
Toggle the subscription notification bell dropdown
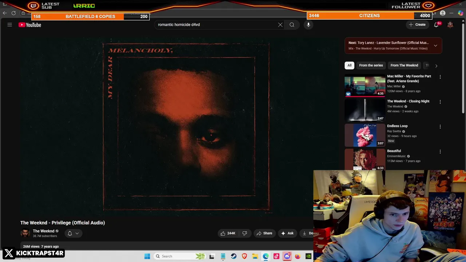point(73,233)
